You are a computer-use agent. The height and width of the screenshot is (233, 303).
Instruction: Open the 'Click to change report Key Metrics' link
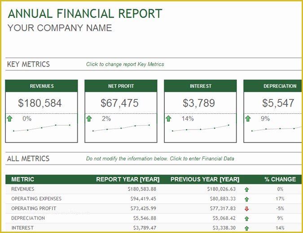coord(125,64)
